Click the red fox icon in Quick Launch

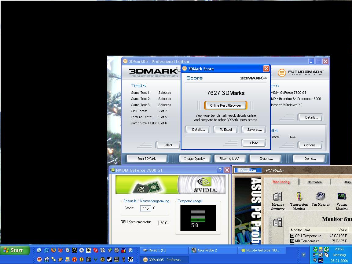[60, 250]
